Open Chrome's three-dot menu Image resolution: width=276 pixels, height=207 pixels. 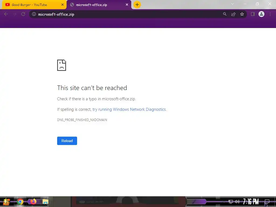[x=270, y=14]
